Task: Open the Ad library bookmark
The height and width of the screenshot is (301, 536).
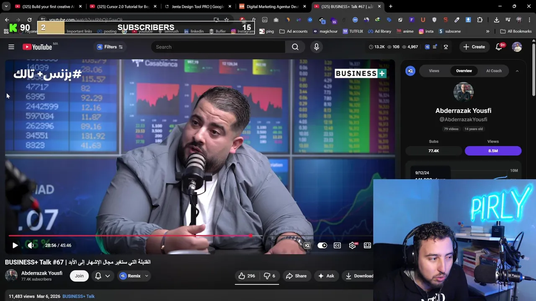Action: pyautogui.click(x=379, y=31)
